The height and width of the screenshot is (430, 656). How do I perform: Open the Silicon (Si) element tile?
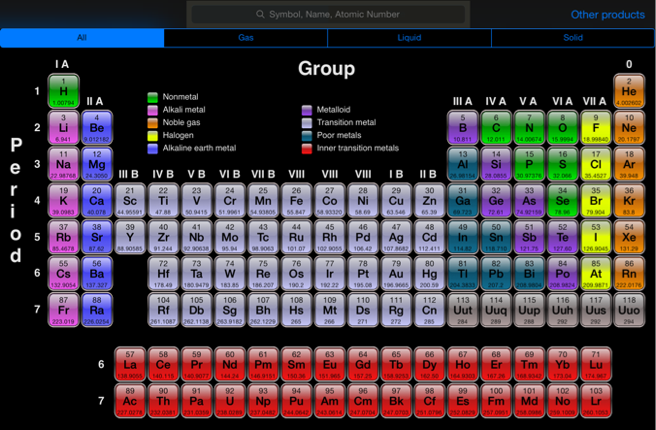496,164
